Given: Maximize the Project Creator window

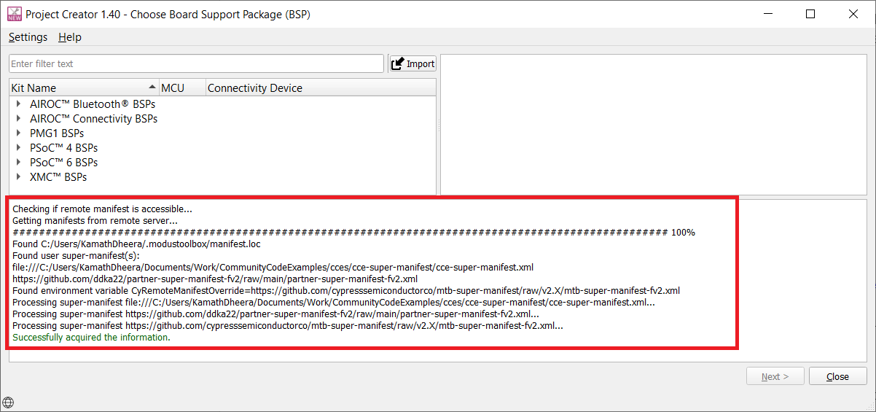Looking at the screenshot, I should [810, 14].
